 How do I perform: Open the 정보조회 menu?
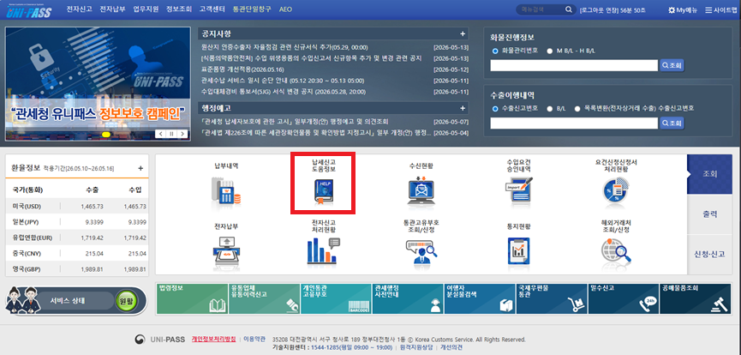(179, 9)
